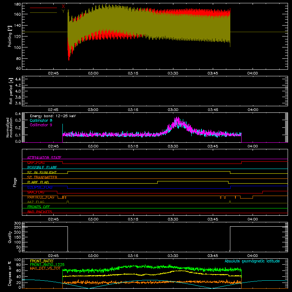Click the 100 tick on Degrees or % axis
Image resolution: width=292 pixels, height=292 pixels.
[18, 260]
